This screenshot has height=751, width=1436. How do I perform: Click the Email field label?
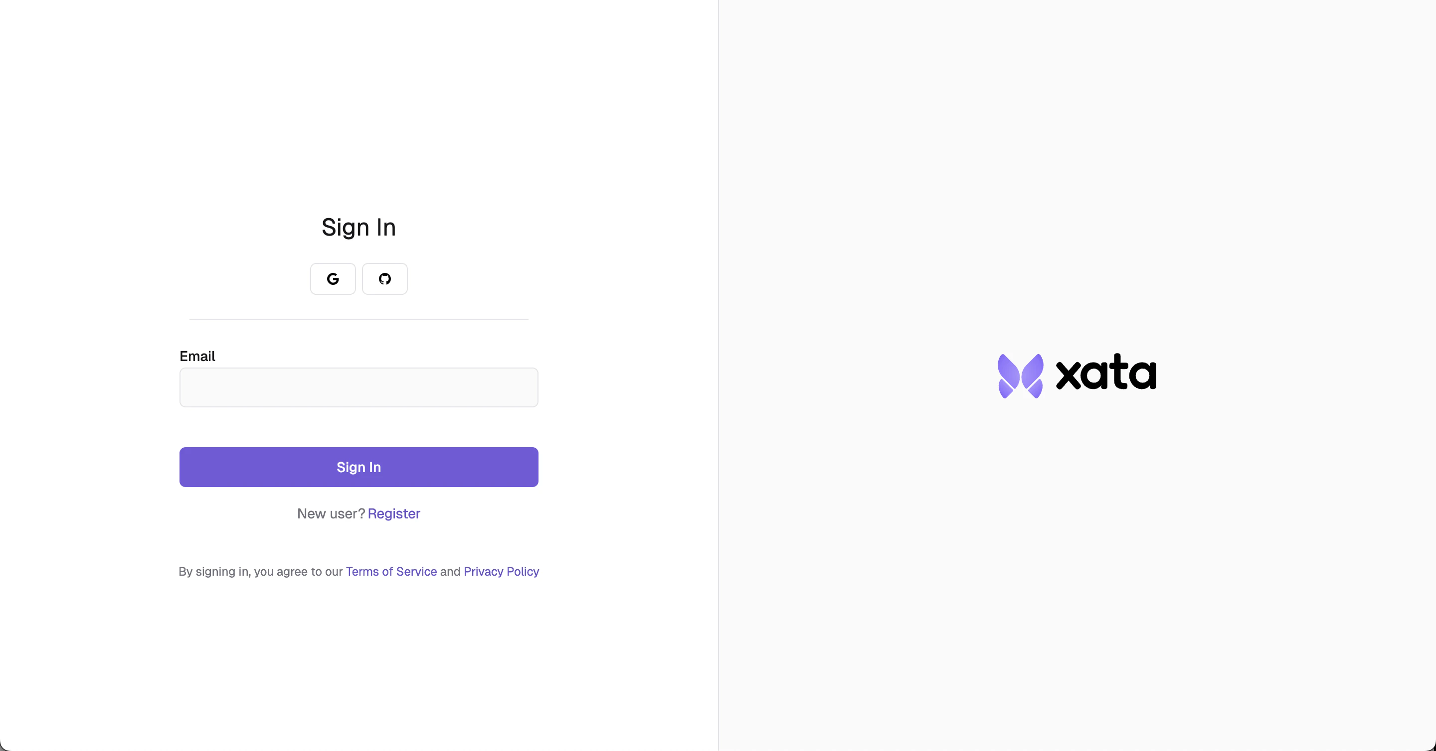[x=197, y=356]
